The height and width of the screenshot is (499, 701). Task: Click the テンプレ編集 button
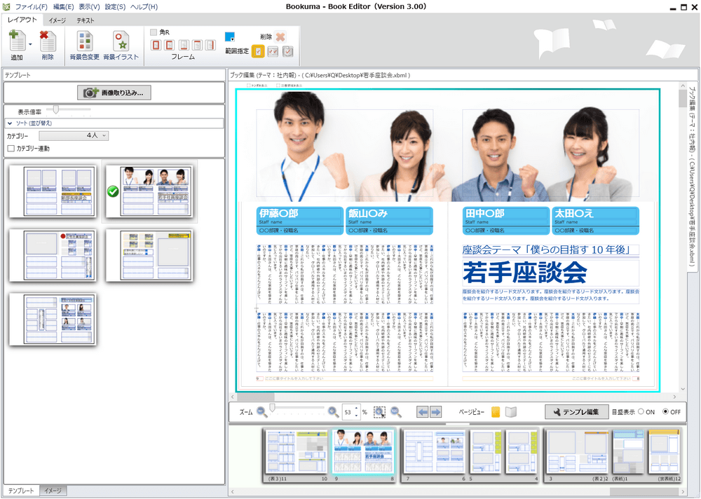(576, 412)
